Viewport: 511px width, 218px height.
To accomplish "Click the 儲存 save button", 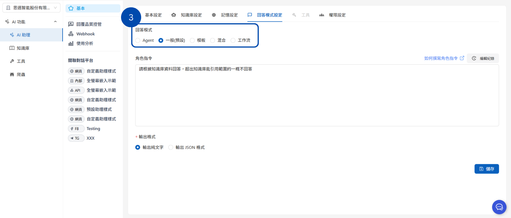I will coord(486,169).
